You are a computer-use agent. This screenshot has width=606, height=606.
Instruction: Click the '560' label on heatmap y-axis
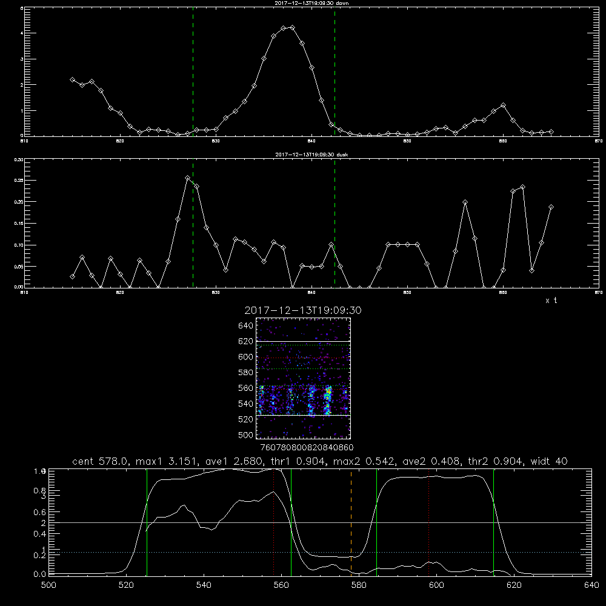click(x=246, y=388)
